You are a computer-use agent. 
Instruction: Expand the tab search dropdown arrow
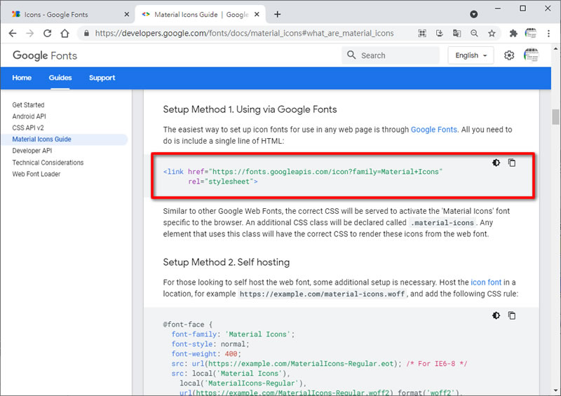474,14
